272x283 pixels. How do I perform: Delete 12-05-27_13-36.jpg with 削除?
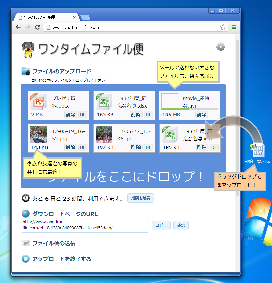click(x=136, y=147)
